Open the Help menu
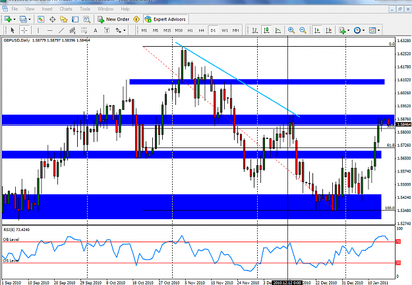The height and width of the screenshot is (285, 412). tap(125, 9)
